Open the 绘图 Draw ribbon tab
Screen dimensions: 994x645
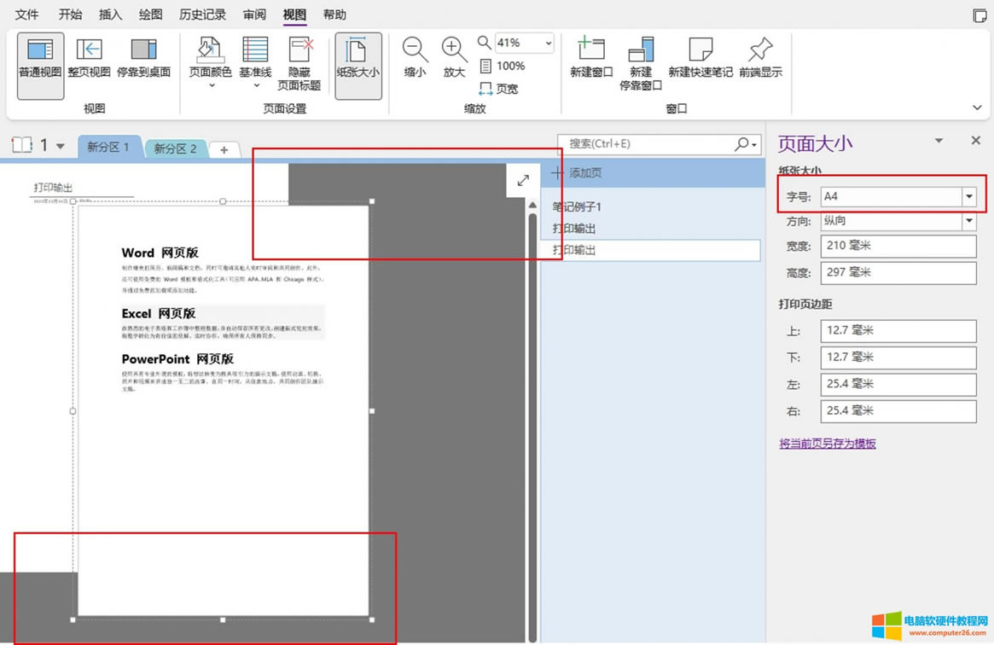tap(151, 15)
